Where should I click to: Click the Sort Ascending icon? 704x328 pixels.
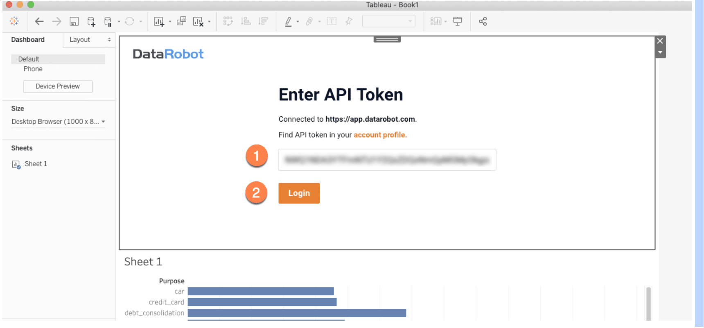[x=246, y=21]
